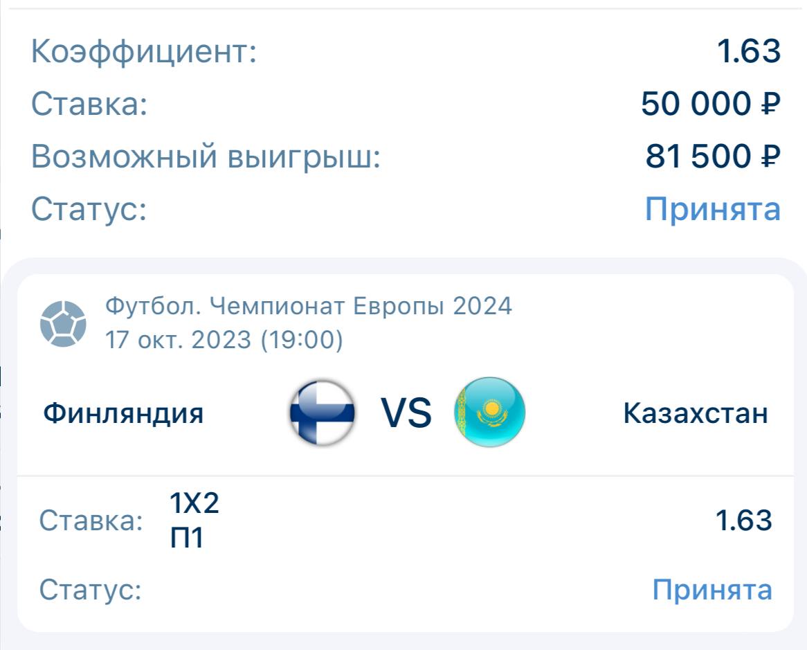
Task: Click the football sport icon
Action: 63,323
